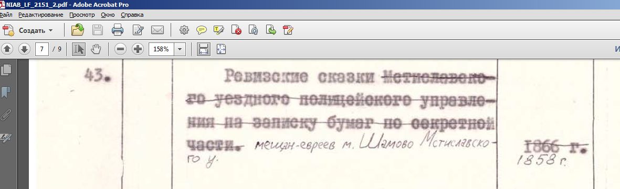Expand the Создать dropdown arrow
The image size is (620, 189).
click(50, 30)
